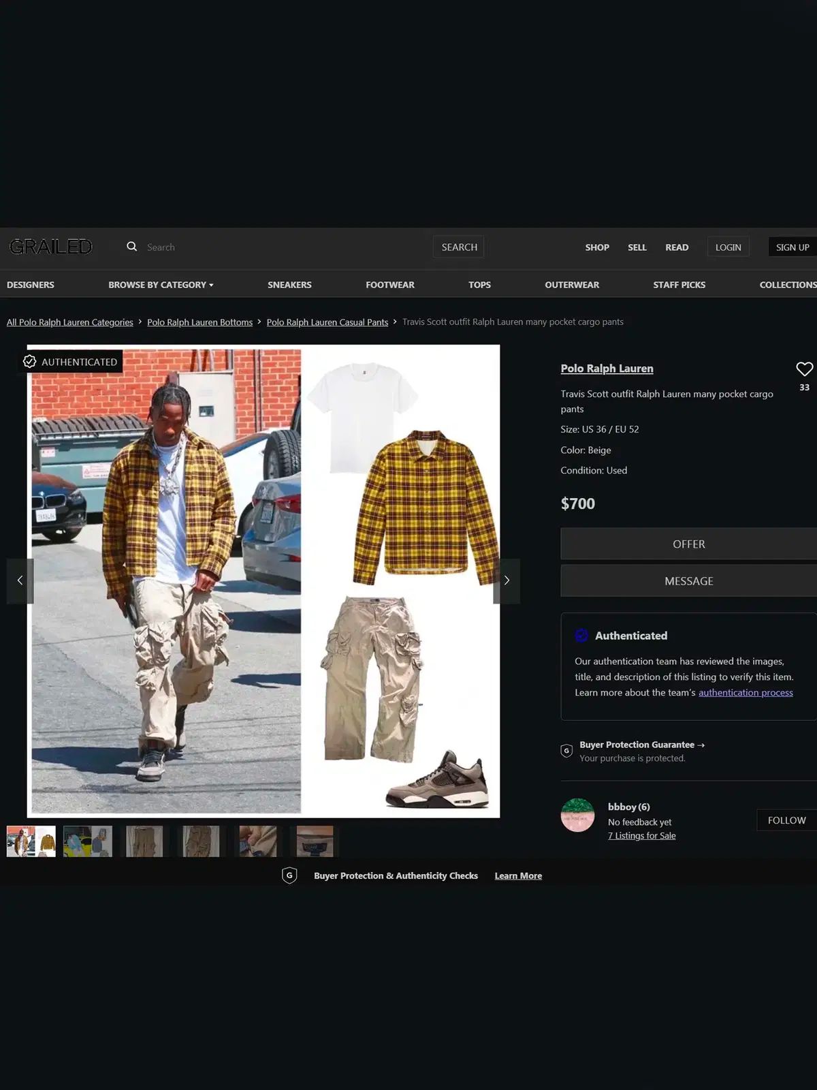
Task: Open the Designers menu
Action: pyautogui.click(x=31, y=285)
